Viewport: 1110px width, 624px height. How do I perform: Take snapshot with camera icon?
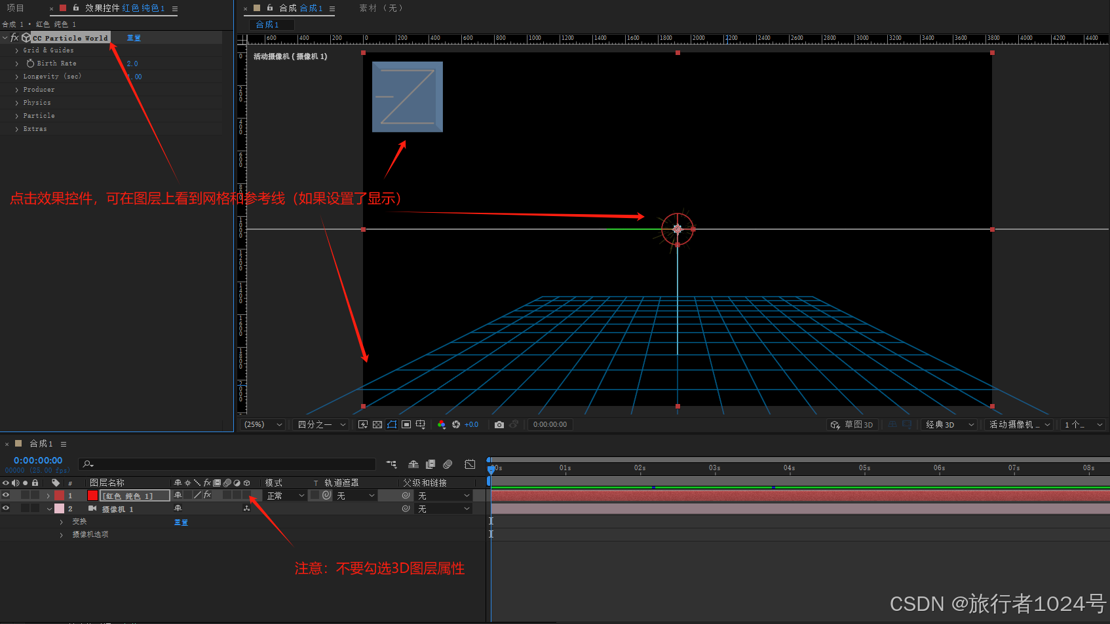coord(499,424)
